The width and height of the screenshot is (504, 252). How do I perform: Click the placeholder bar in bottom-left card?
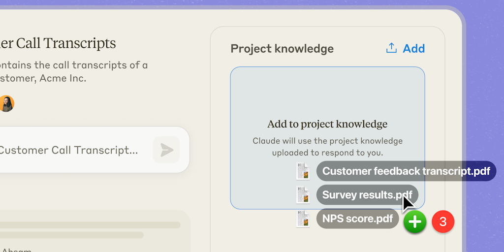(x=89, y=225)
